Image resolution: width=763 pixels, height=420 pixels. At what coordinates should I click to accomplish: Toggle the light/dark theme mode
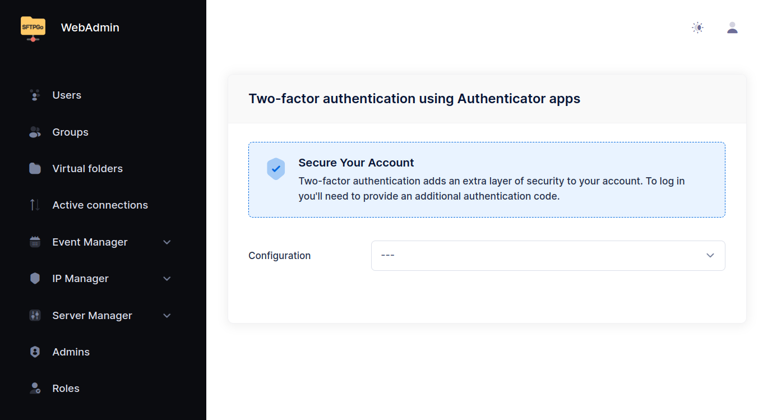click(697, 27)
